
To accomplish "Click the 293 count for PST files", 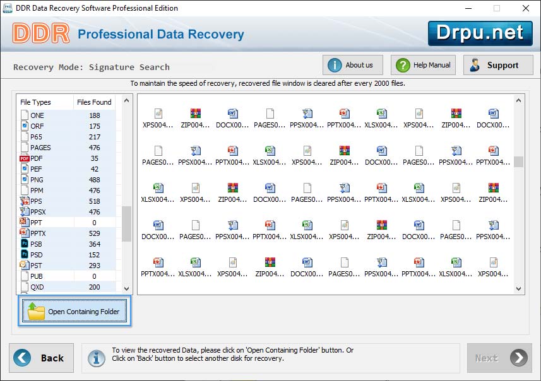I will click(95, 265).
